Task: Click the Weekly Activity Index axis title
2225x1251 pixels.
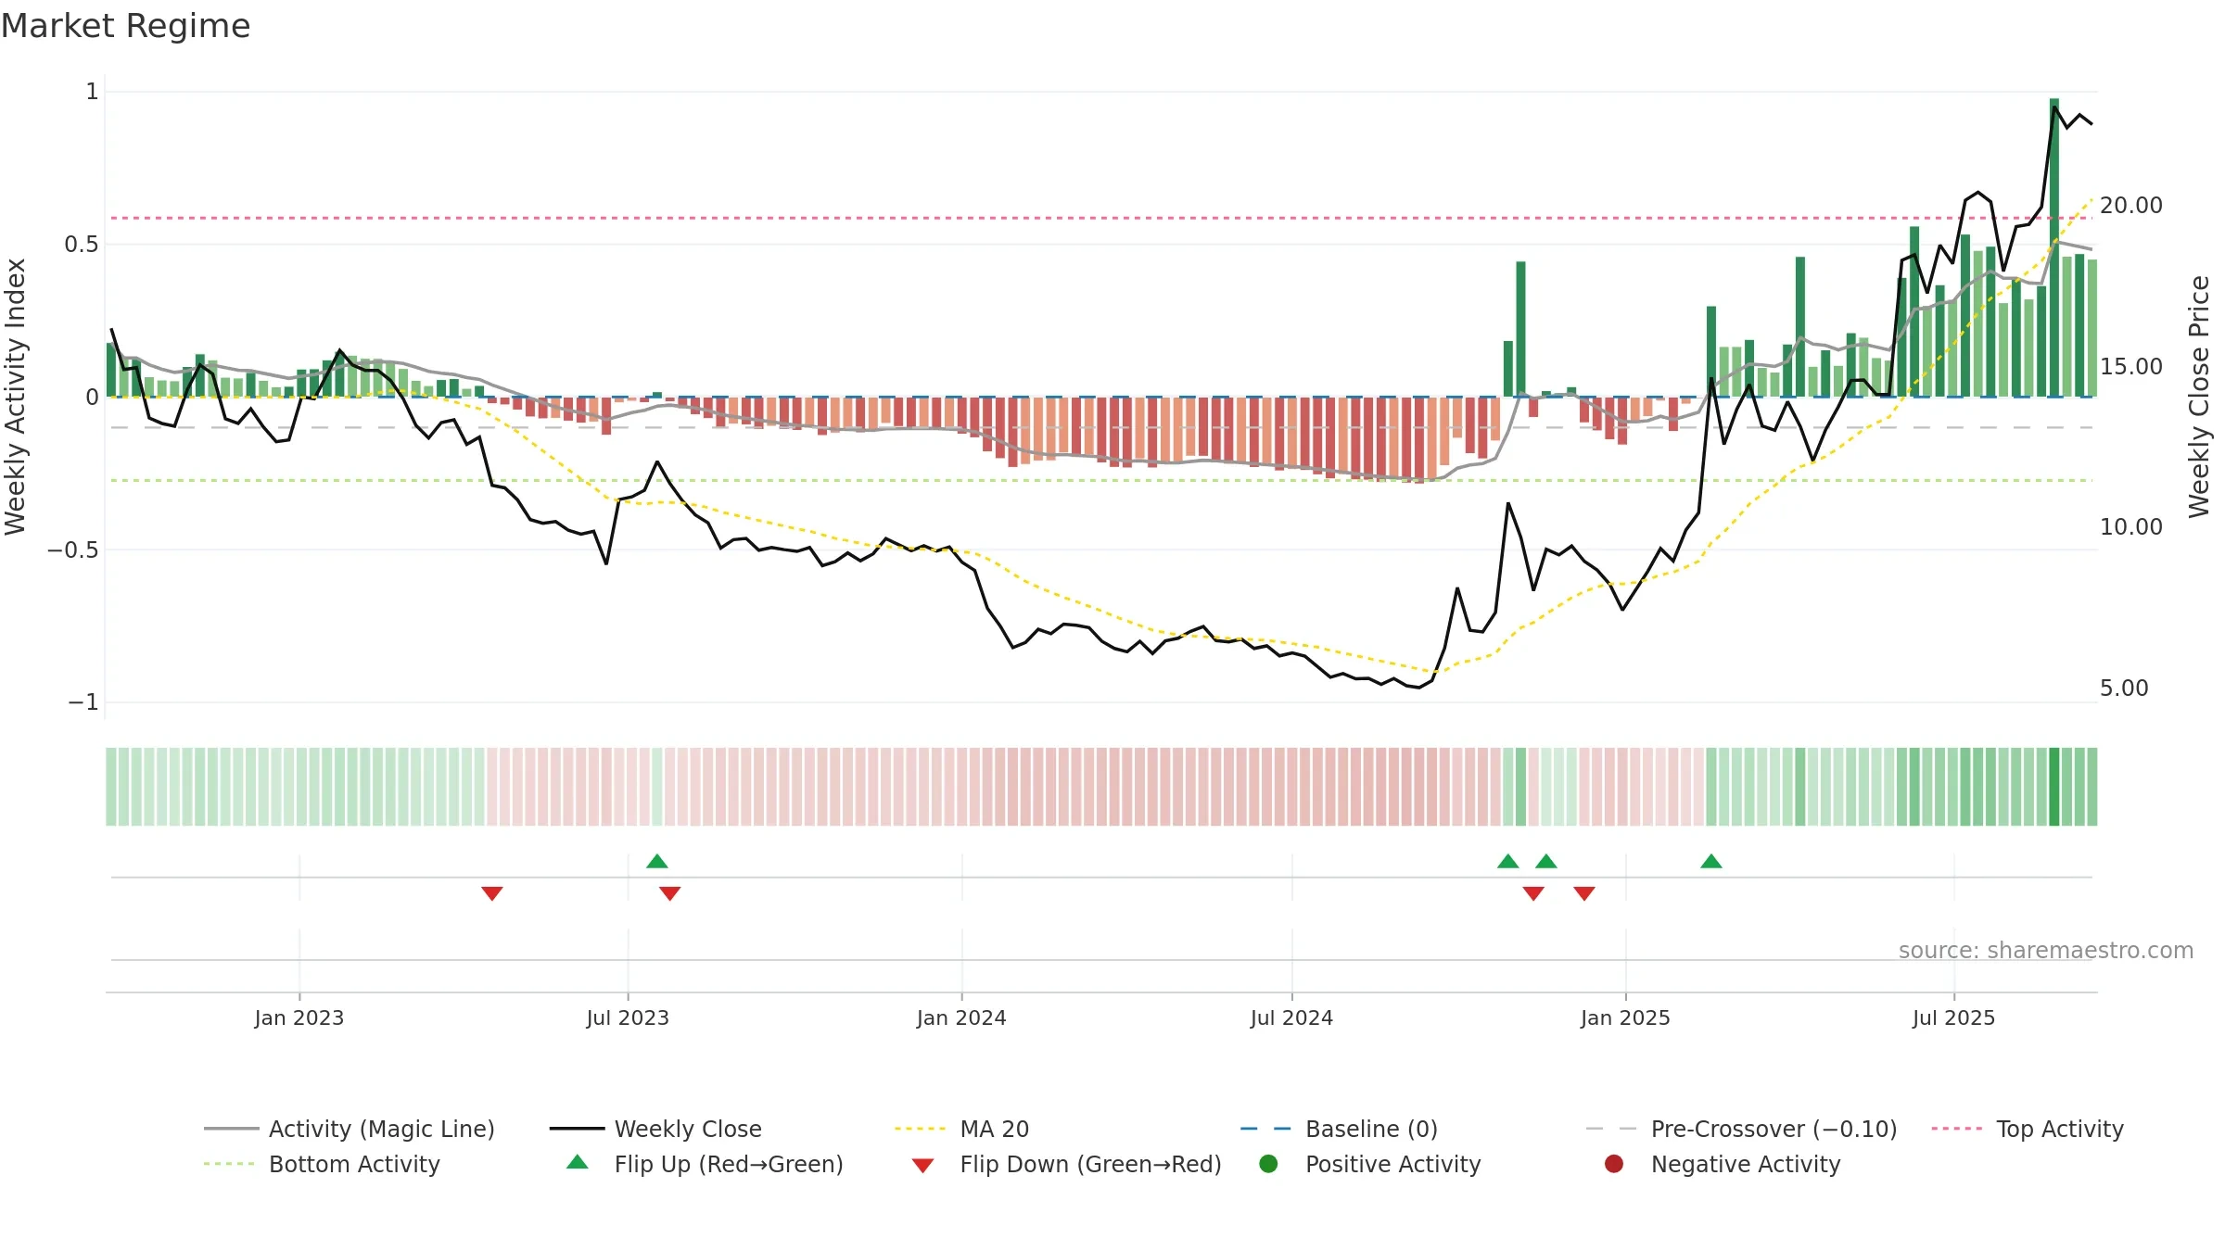Action: click(x=16, y=397)
